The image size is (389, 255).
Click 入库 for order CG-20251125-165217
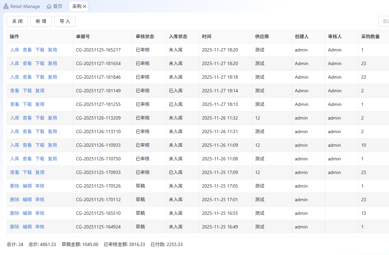pos(15,50)
